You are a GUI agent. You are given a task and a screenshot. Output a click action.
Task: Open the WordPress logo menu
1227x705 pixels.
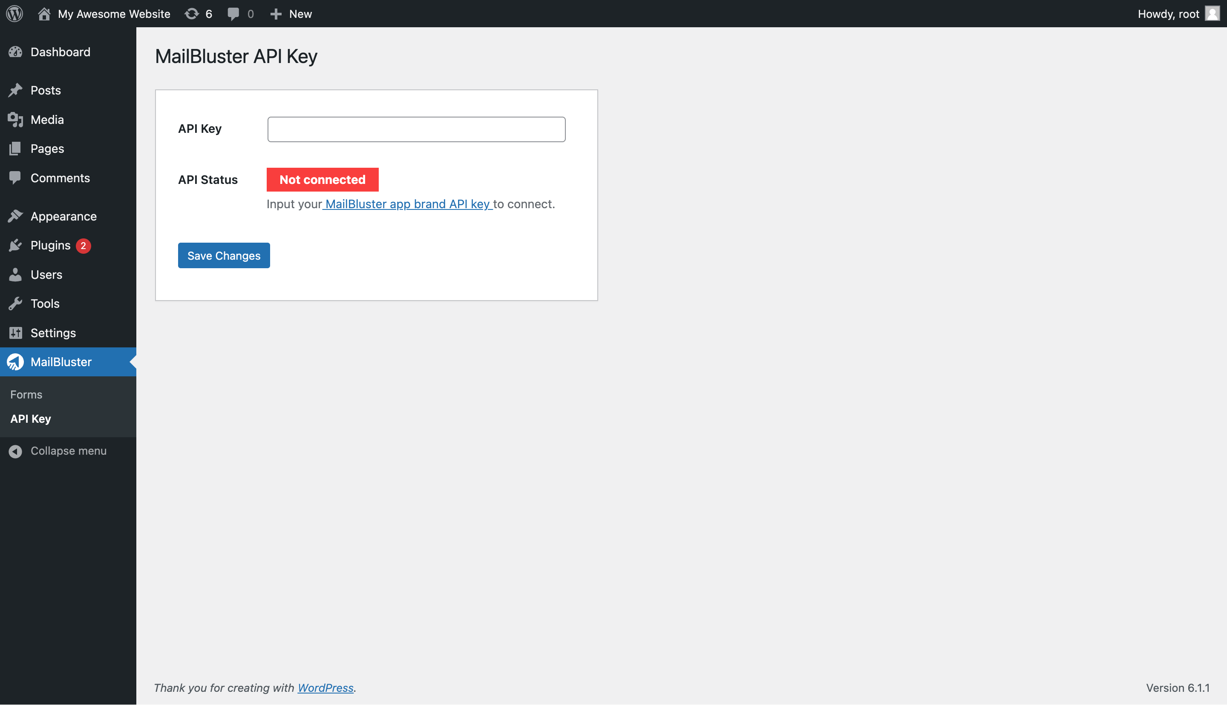click(x=14, y=14)
